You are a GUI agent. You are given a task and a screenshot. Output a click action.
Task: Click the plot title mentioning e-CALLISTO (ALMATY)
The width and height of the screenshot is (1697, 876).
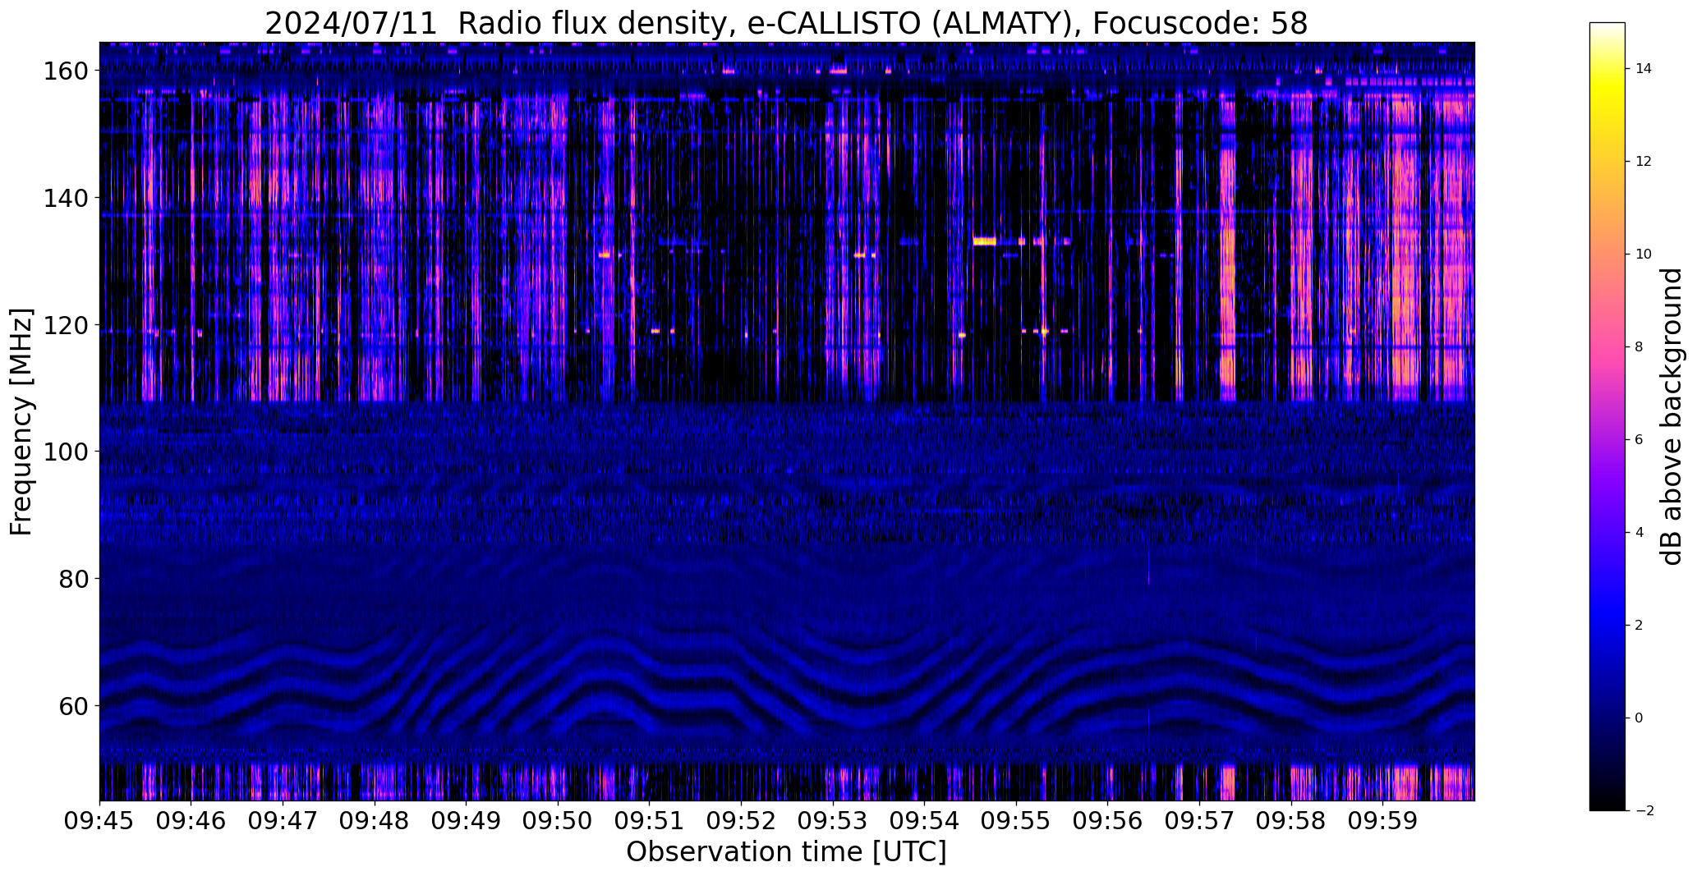point(786,23)
